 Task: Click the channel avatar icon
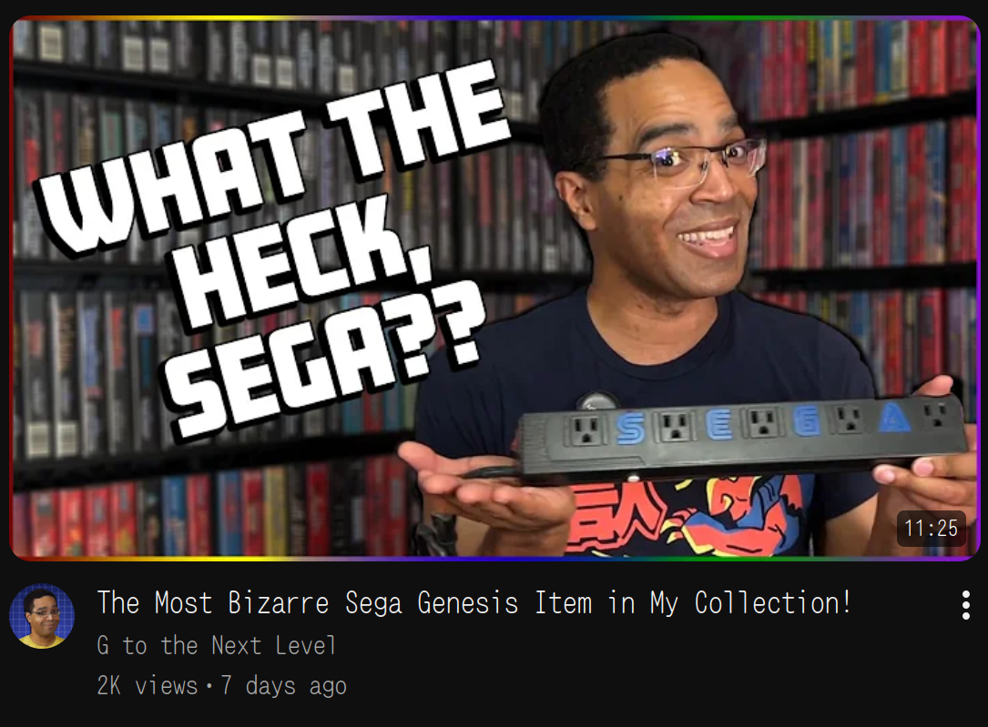point(42,616)
